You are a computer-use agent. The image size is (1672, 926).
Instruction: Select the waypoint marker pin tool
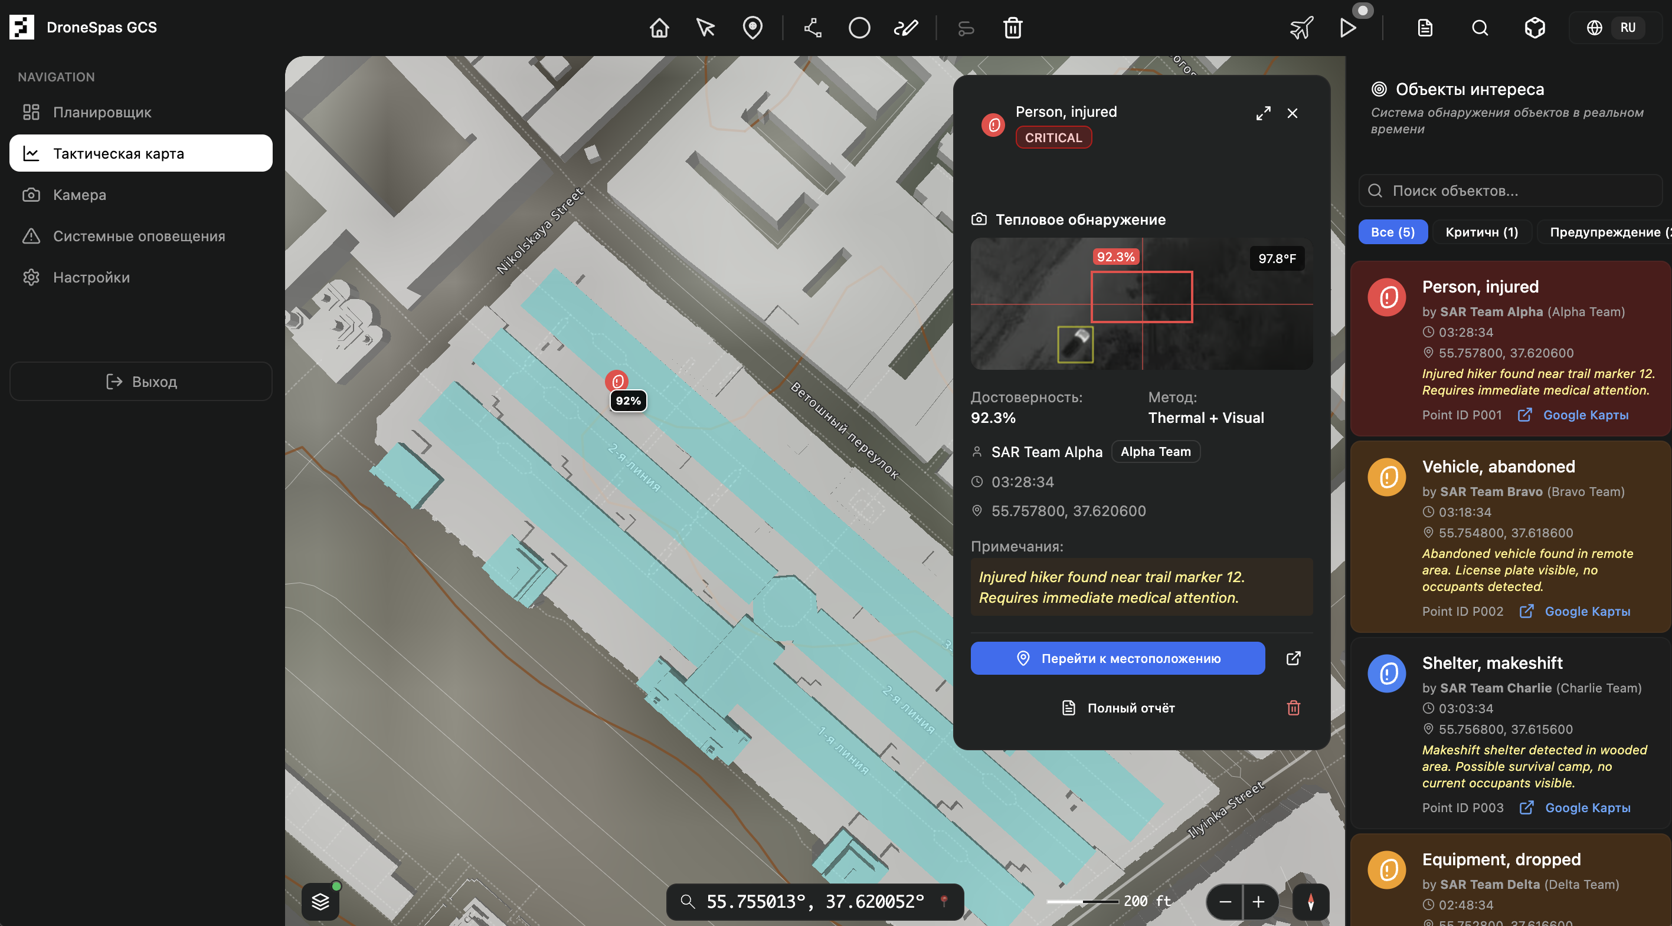pos(752,28)
